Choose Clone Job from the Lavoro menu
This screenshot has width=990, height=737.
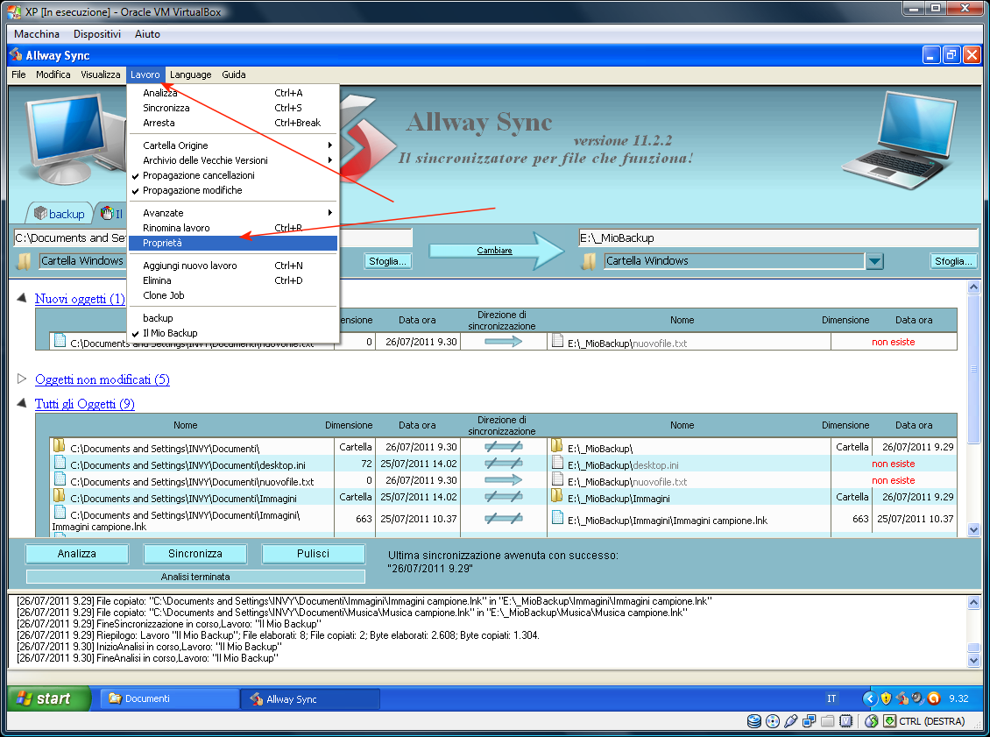click(233, 295)
